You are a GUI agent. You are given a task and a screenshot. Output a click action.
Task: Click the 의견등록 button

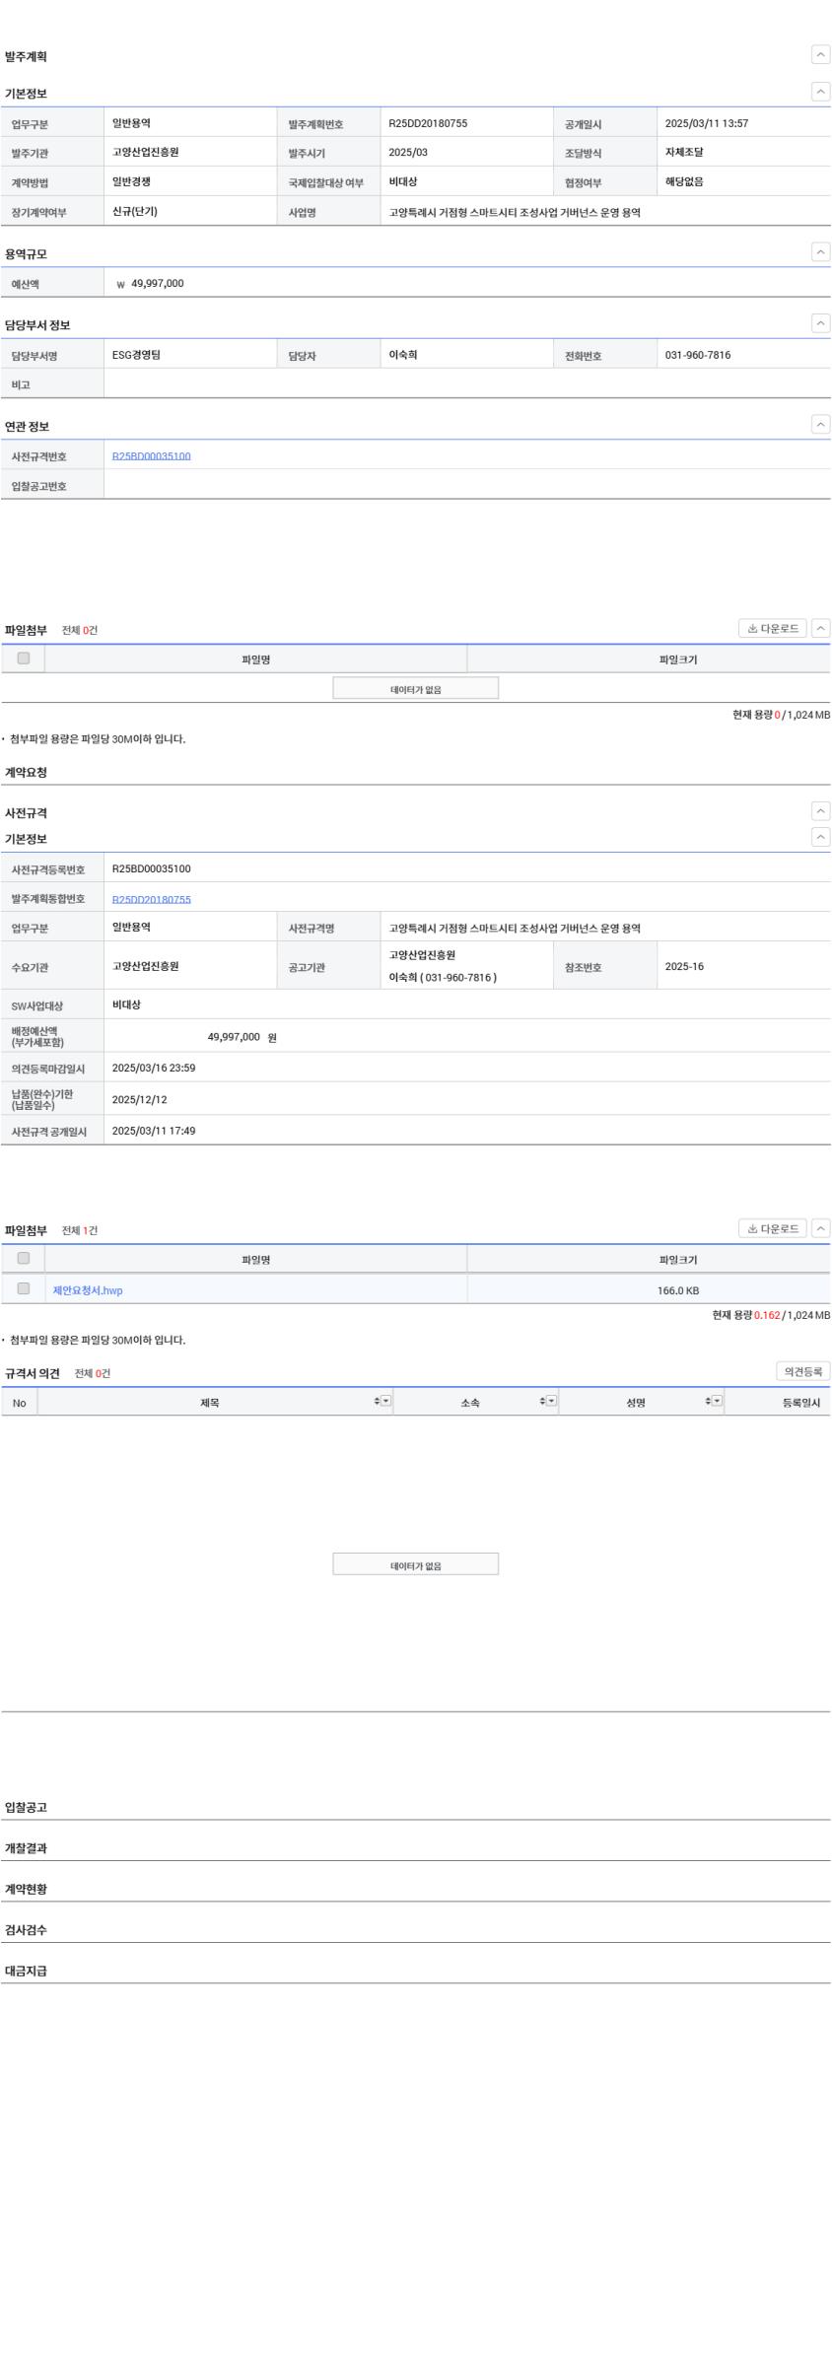pos(802,1372)
